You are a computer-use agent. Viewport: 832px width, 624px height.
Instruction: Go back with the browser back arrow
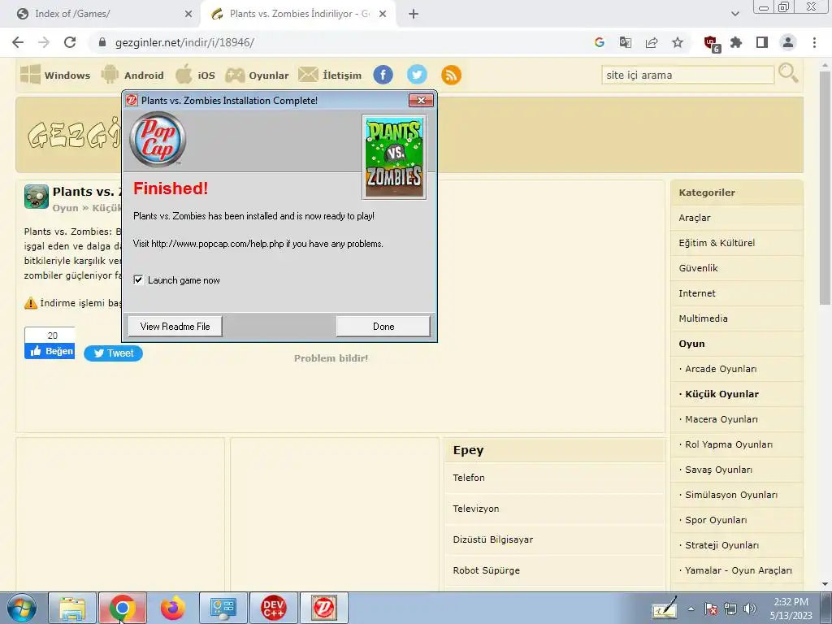tap(18, 42)
